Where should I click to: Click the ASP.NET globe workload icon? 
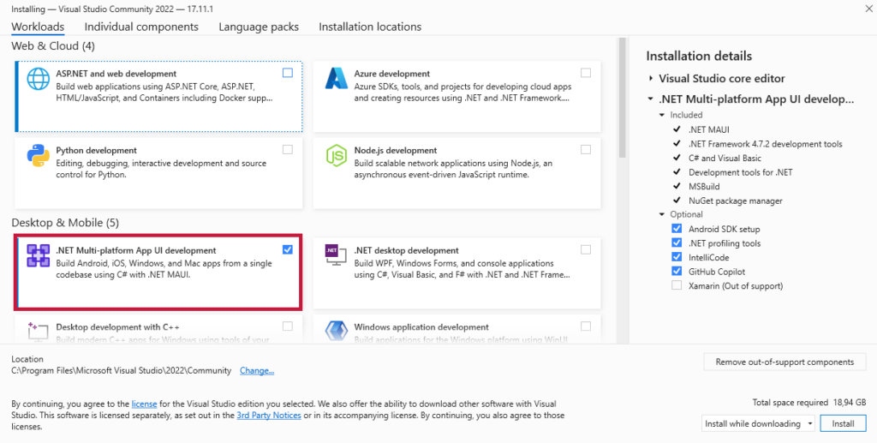pos(39,79)
